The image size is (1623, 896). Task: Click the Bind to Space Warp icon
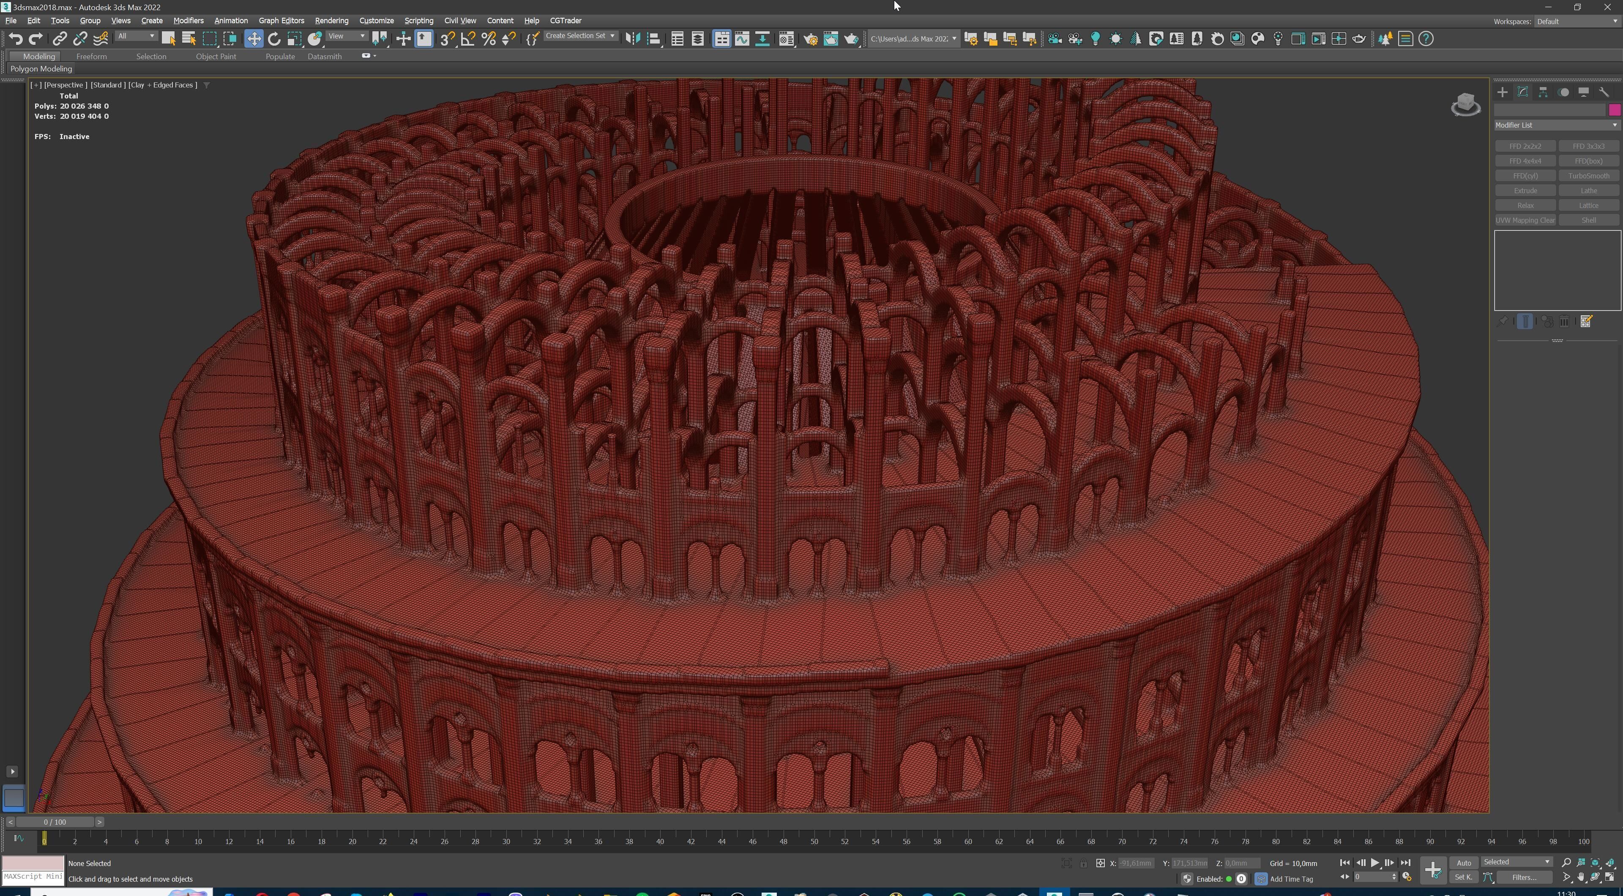101,39
